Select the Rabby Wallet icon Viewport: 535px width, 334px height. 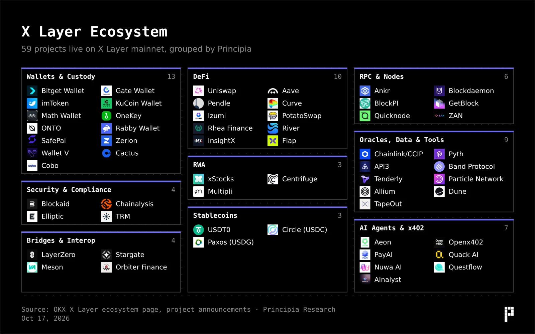pyautogui.click(x=106, y=128)
